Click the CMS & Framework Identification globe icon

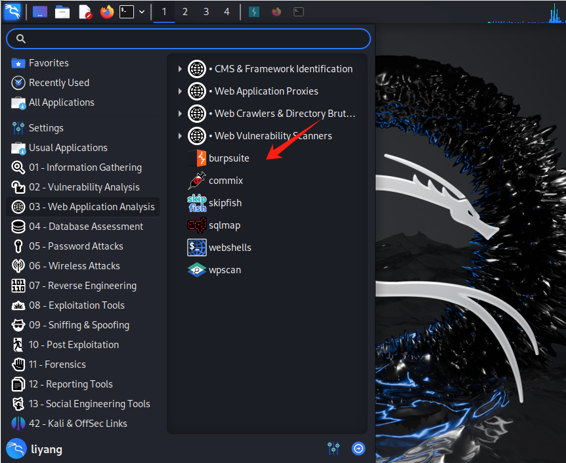[x=197, y=69]
